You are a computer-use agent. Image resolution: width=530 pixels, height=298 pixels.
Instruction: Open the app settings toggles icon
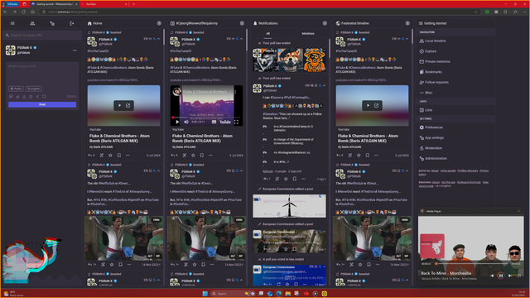(x=52, y=23)
